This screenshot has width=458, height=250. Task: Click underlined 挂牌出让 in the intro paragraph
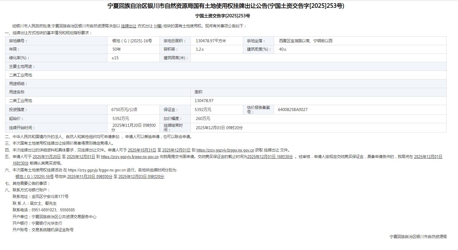129,26
